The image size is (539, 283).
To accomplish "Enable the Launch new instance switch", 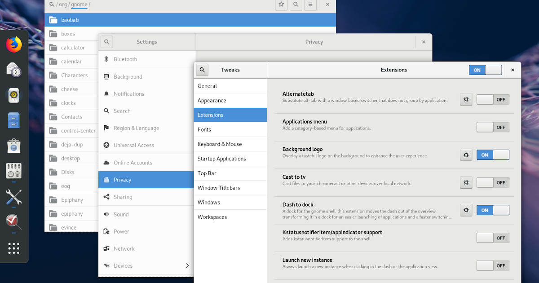I will [x=493, y=265].
